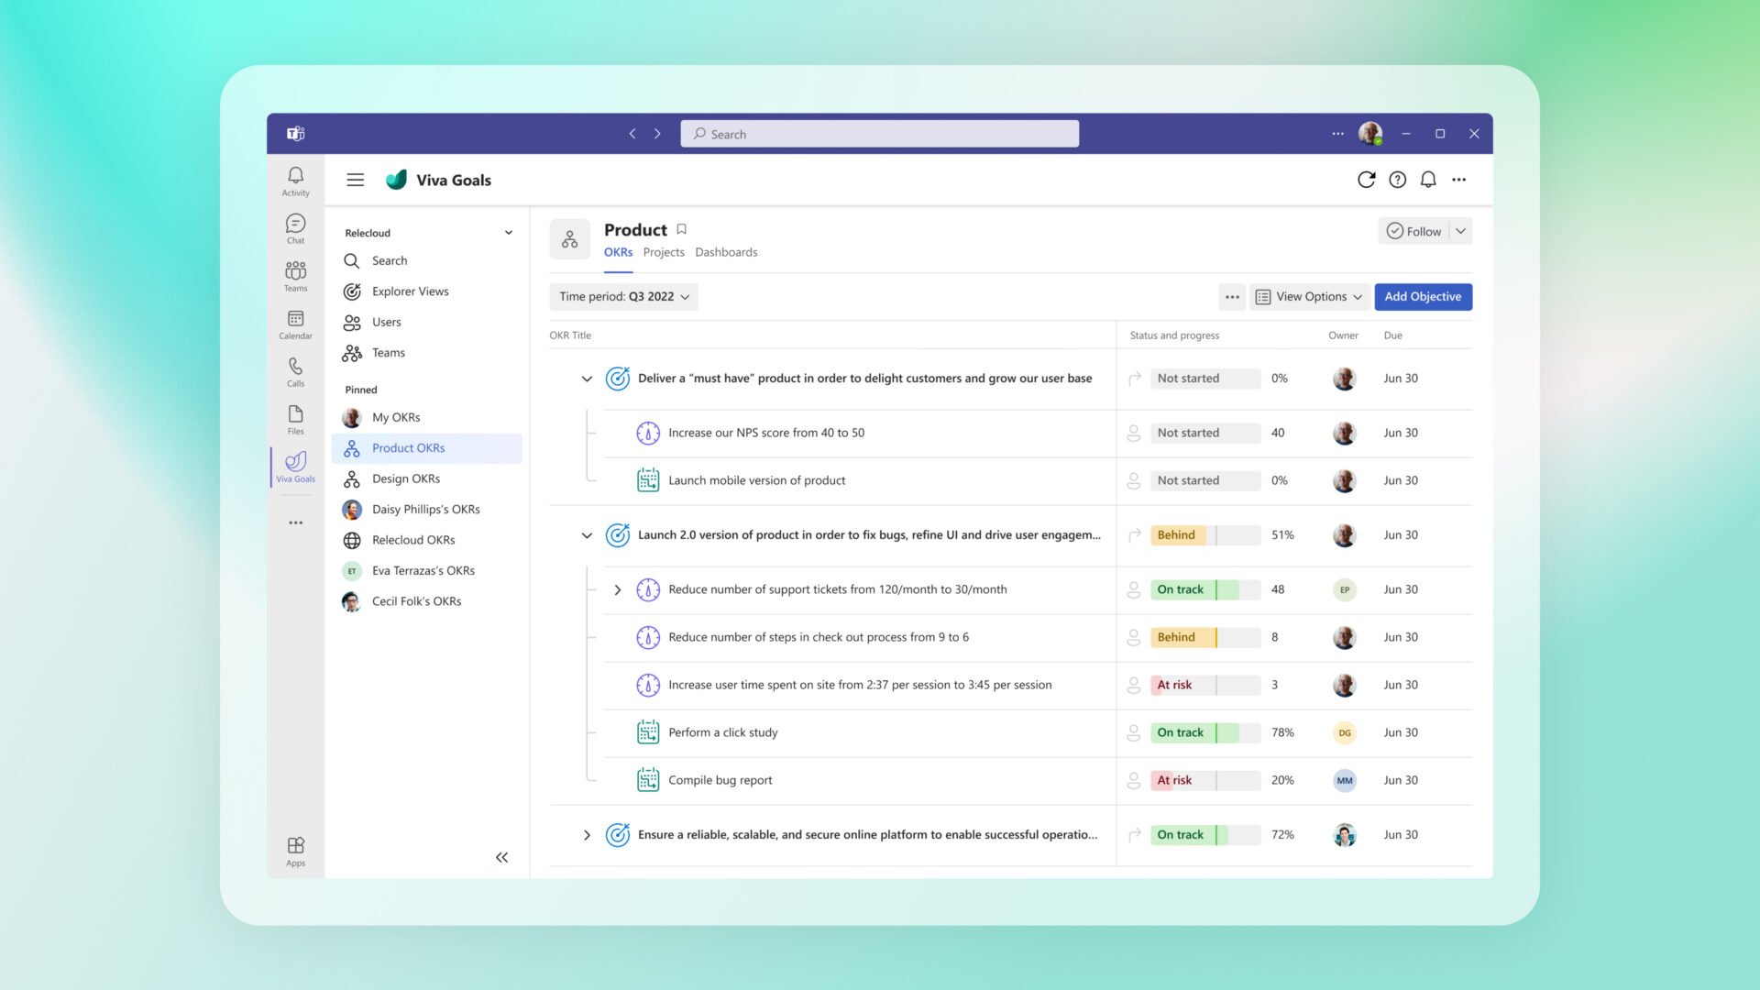The height and width of the screenshot is (990, 1760).
Task: Open Perform a click study project
Action: coord(723,732)
